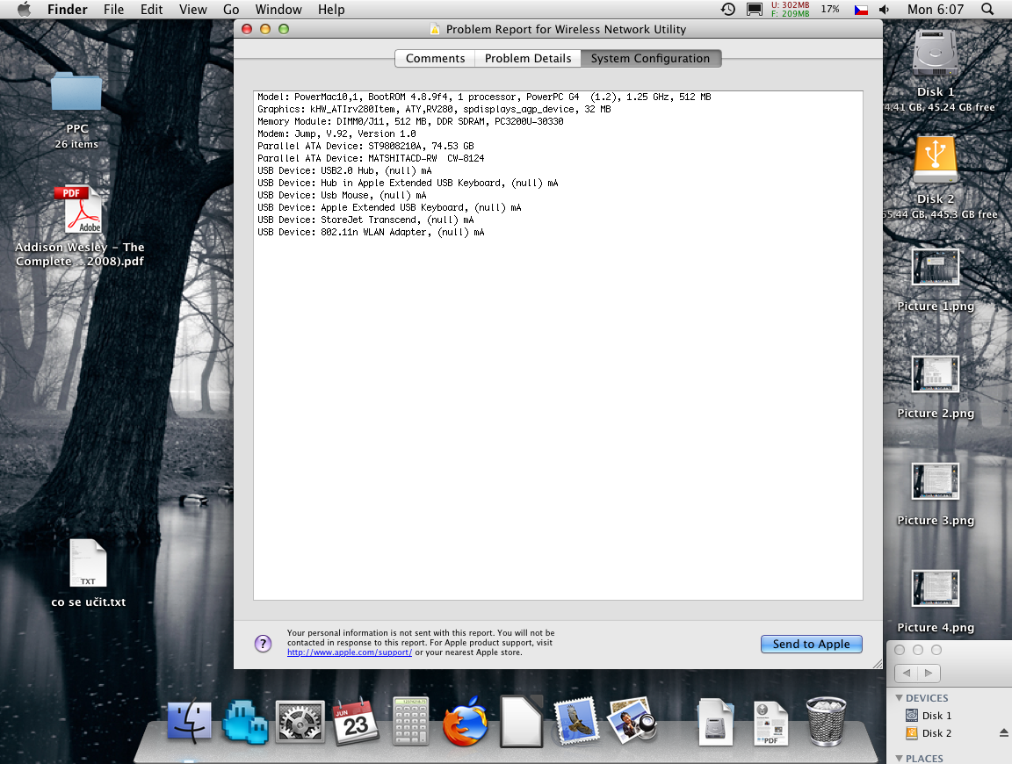This screenshot has height=764, width=1012.
Task: Click the Model: PowerMac10,1 line
Action: 484,97
